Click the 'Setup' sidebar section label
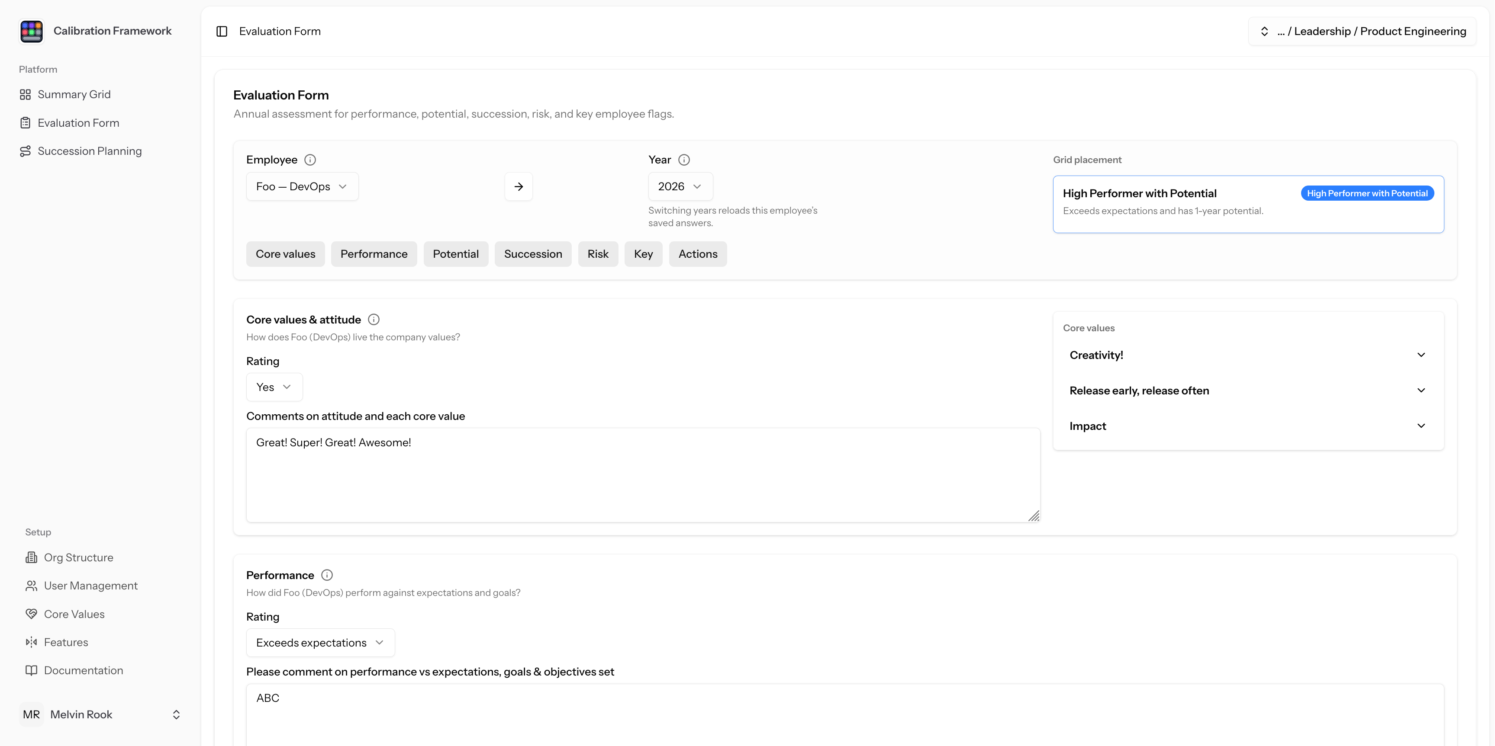This screenshot has width=1495, height=746. pyautogui.click(x=38, y=533)
